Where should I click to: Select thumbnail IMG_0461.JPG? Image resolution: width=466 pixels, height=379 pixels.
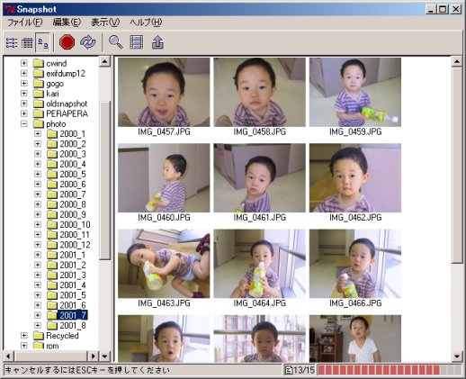point(259,178)
